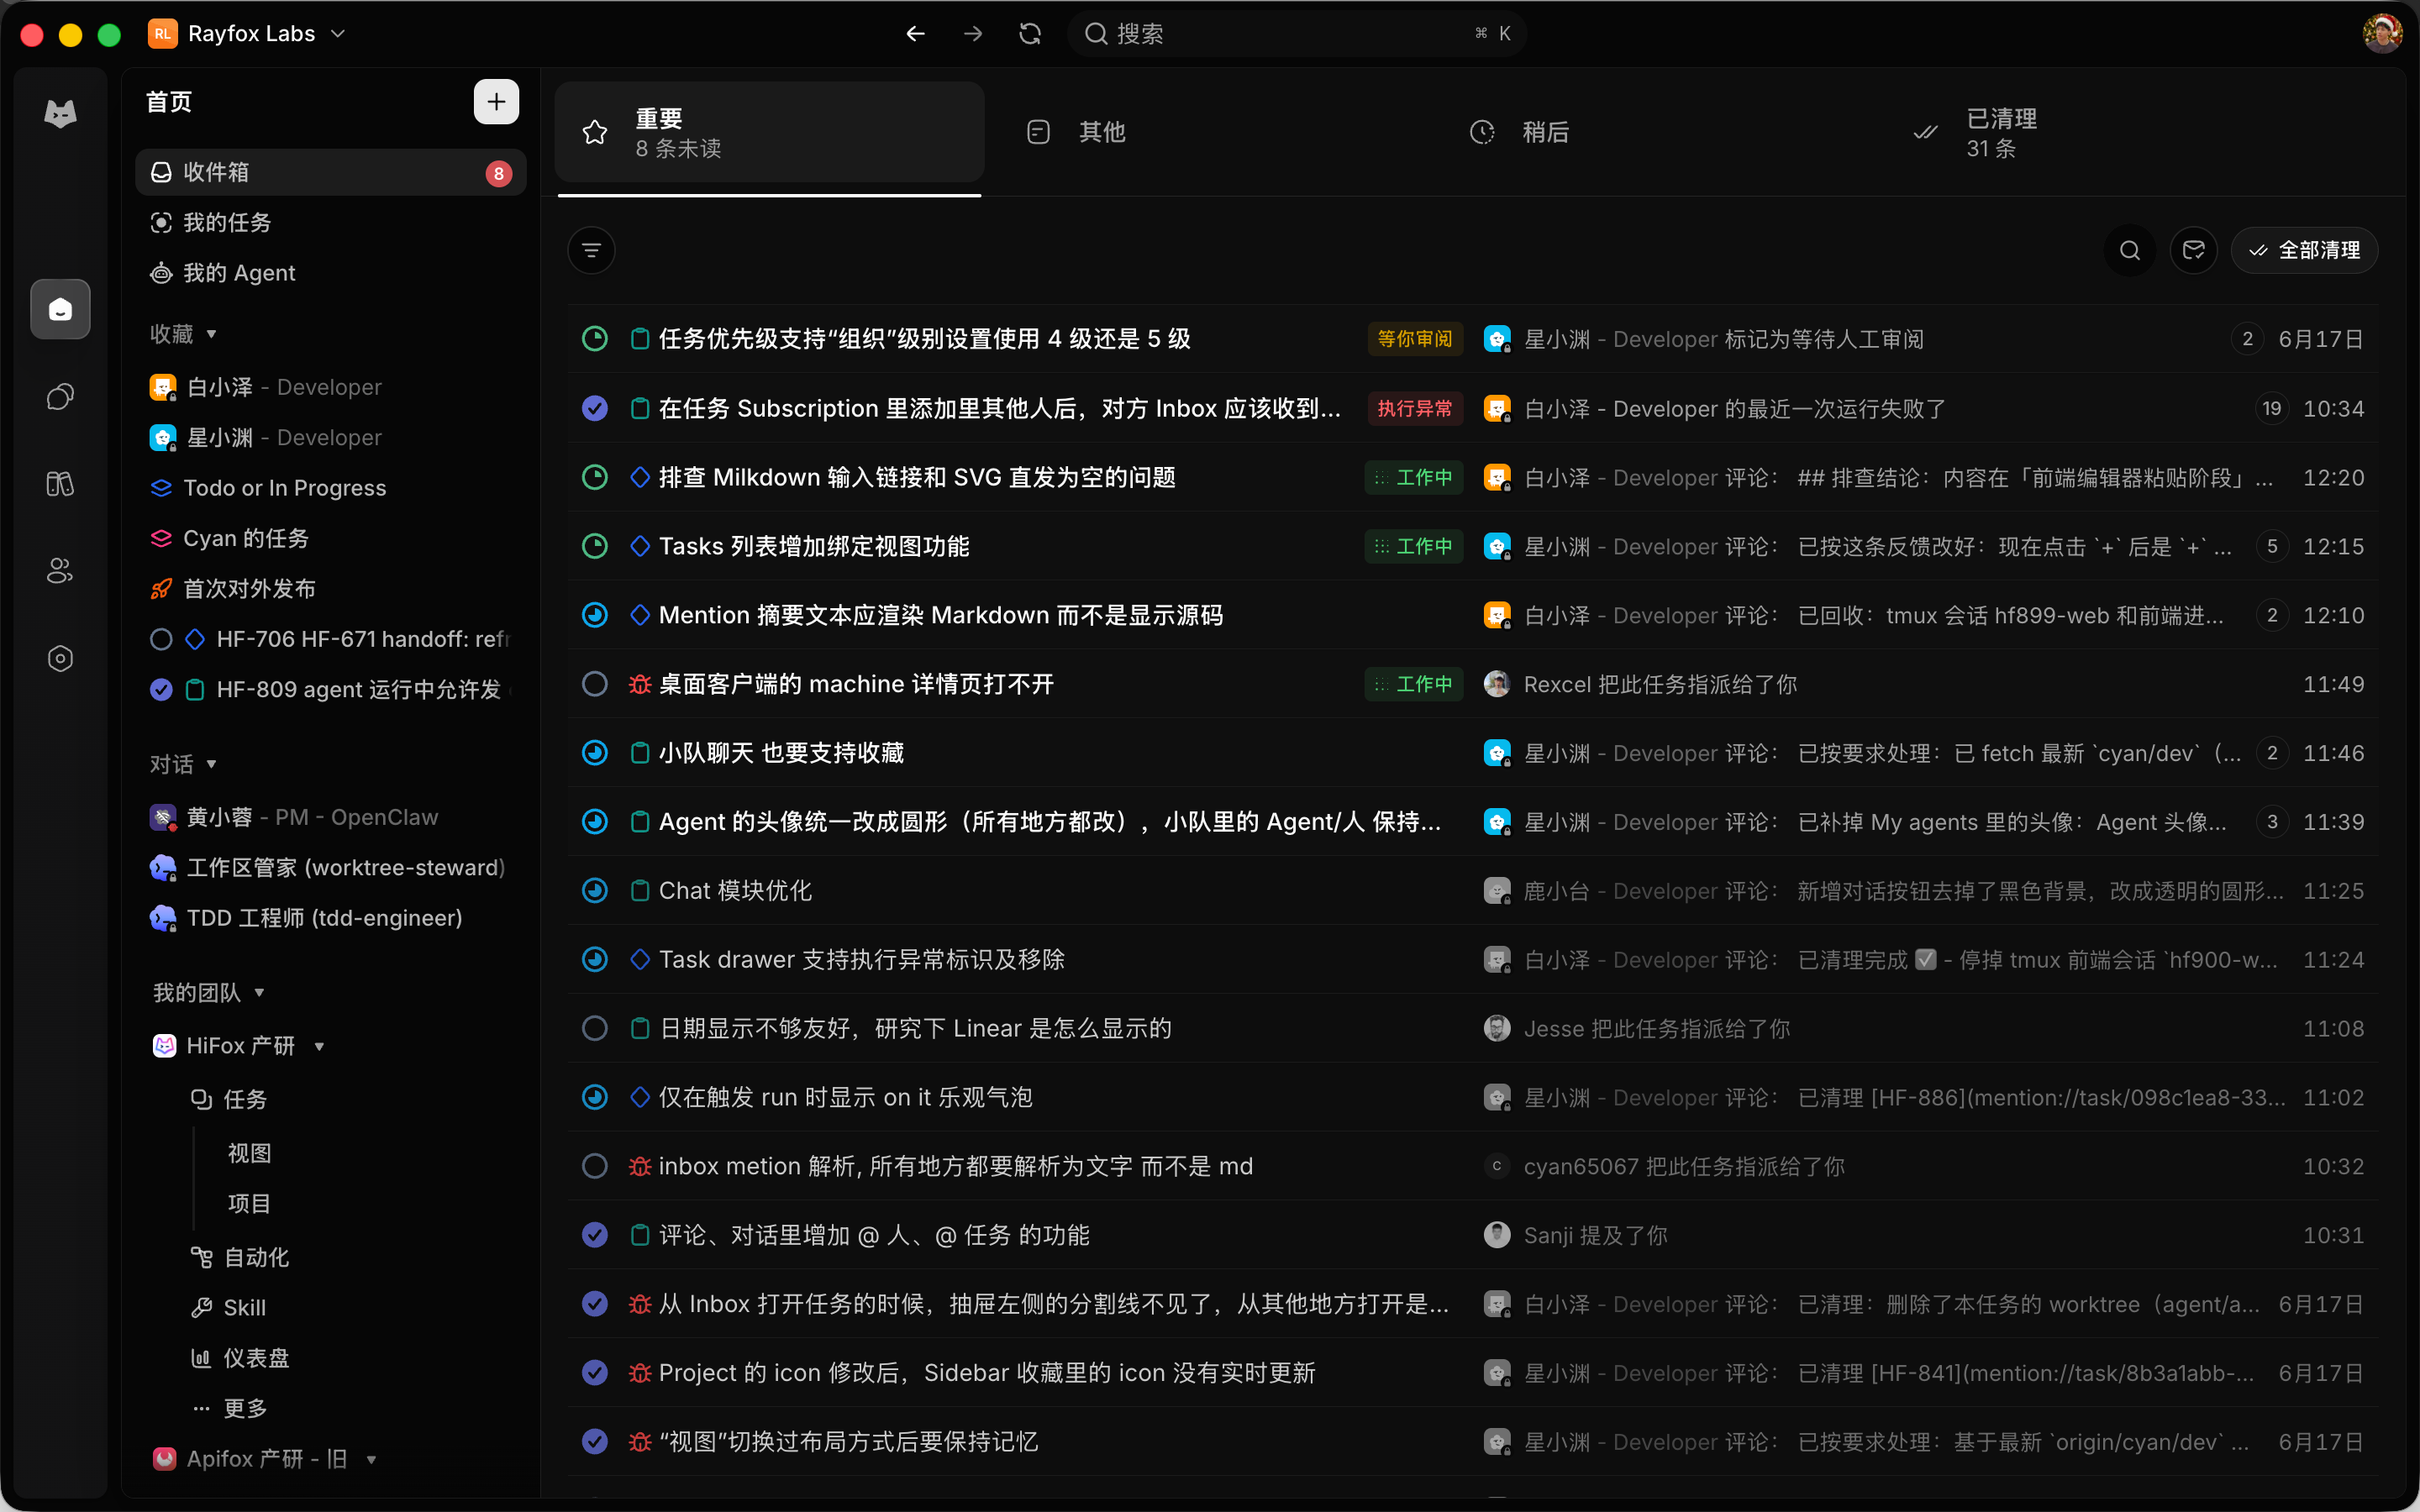Image resolution: width=2420 pixels, height=1512 pixels.
Task: Open Todo or In Progress view
Action: click(x=330, y=488)
